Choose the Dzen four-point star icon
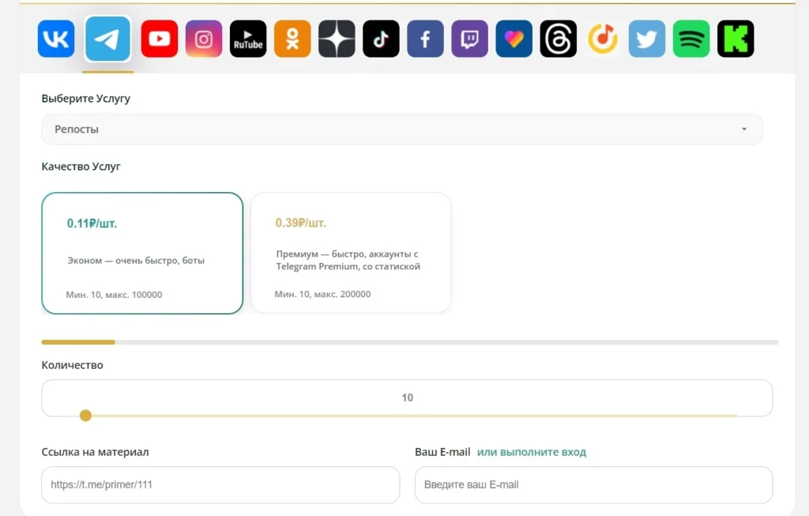This screenshot has height=516, width=809. [x=337, y=39]
